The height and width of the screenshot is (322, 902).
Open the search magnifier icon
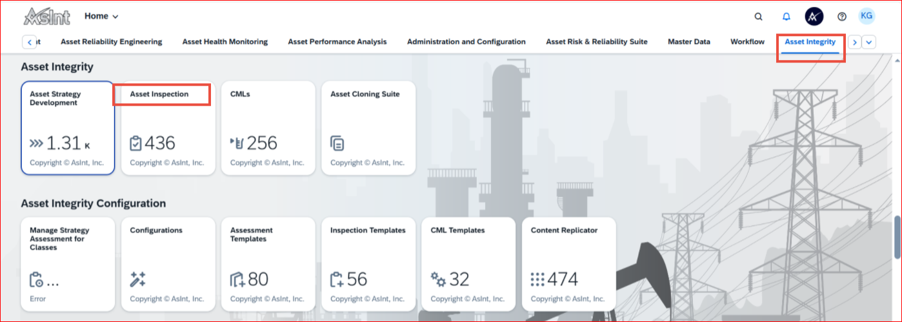click(x=759, y=17)
